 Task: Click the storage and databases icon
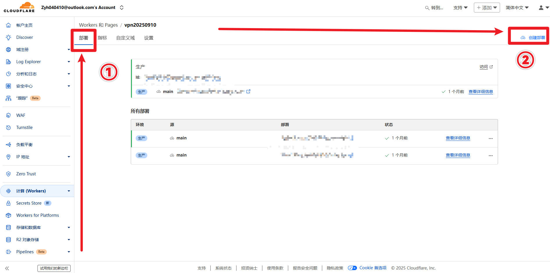(x=8, y=227)
